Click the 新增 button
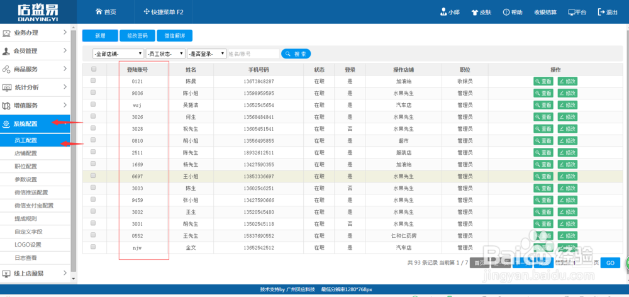629x297 pixels. click(x=100, y=36)
